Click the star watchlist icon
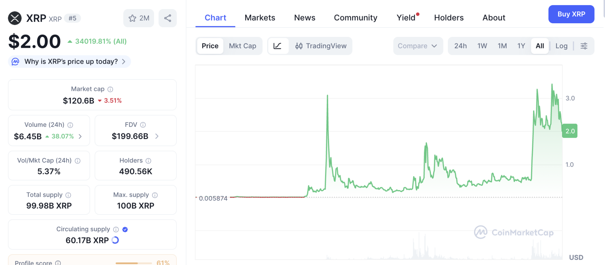The image size is (605, 265). [132, 18]
